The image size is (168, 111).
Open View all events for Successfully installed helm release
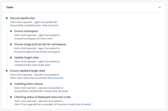60,91
